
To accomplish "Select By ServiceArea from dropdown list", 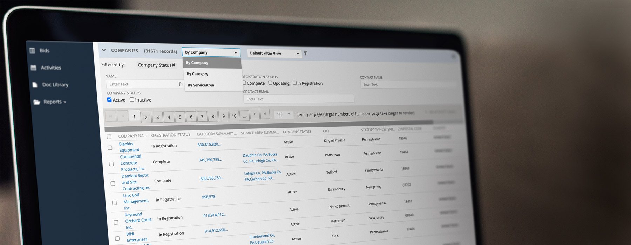I will click(x=201, y=85).
